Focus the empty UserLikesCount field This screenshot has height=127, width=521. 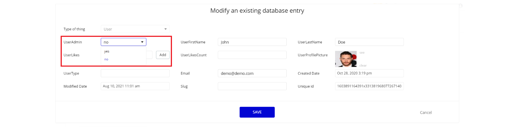click(252, 55)
